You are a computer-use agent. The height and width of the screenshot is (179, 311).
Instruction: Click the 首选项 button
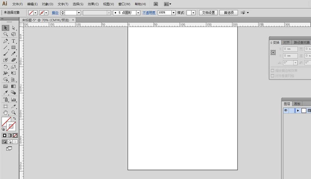[229, 13]
